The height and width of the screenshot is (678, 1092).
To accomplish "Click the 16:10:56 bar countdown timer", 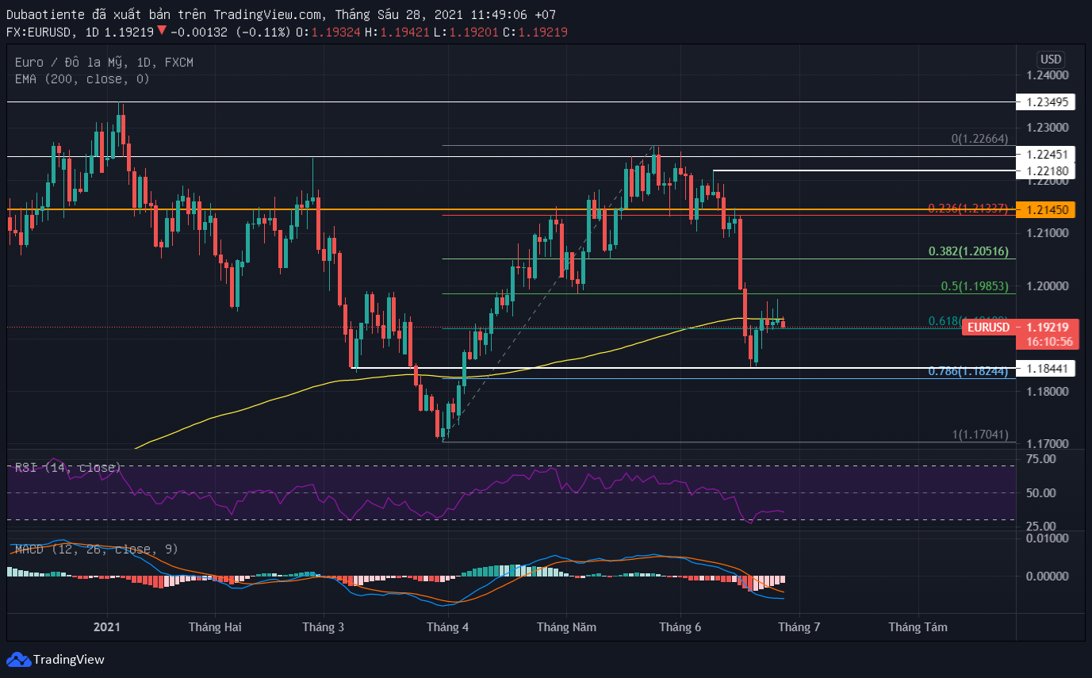I will [x=1048, y=342].
